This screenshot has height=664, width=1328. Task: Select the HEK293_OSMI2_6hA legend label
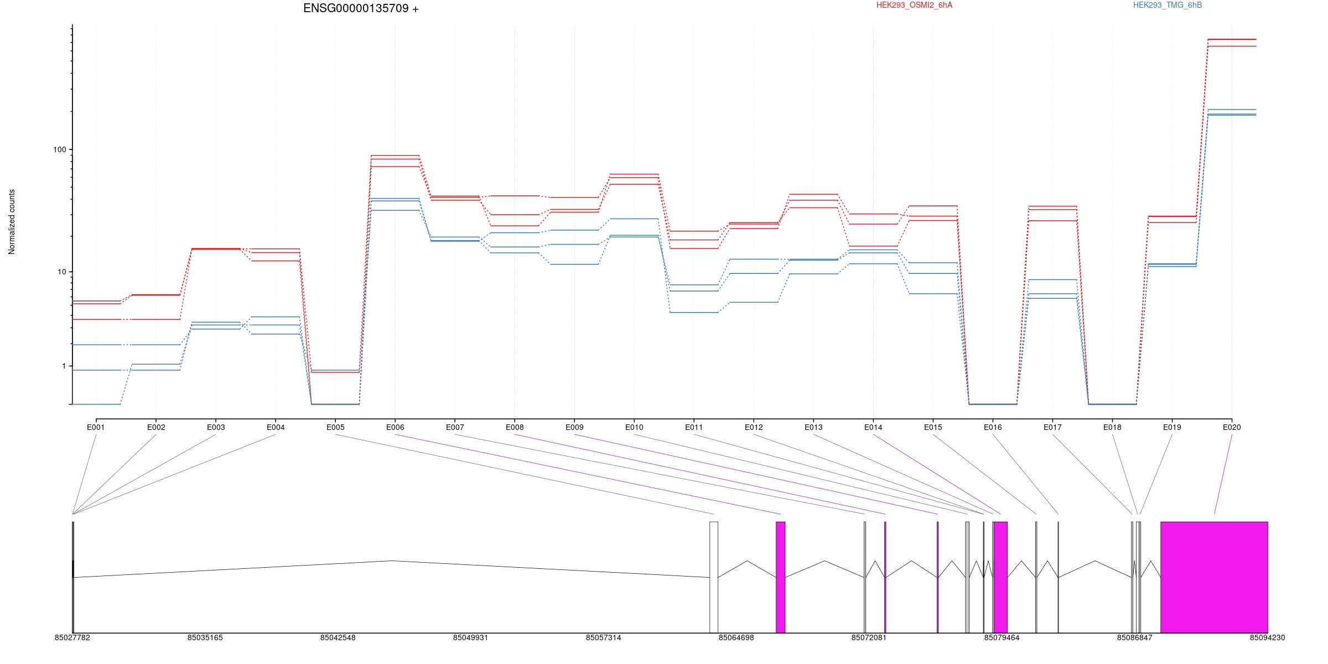[914, 5]
